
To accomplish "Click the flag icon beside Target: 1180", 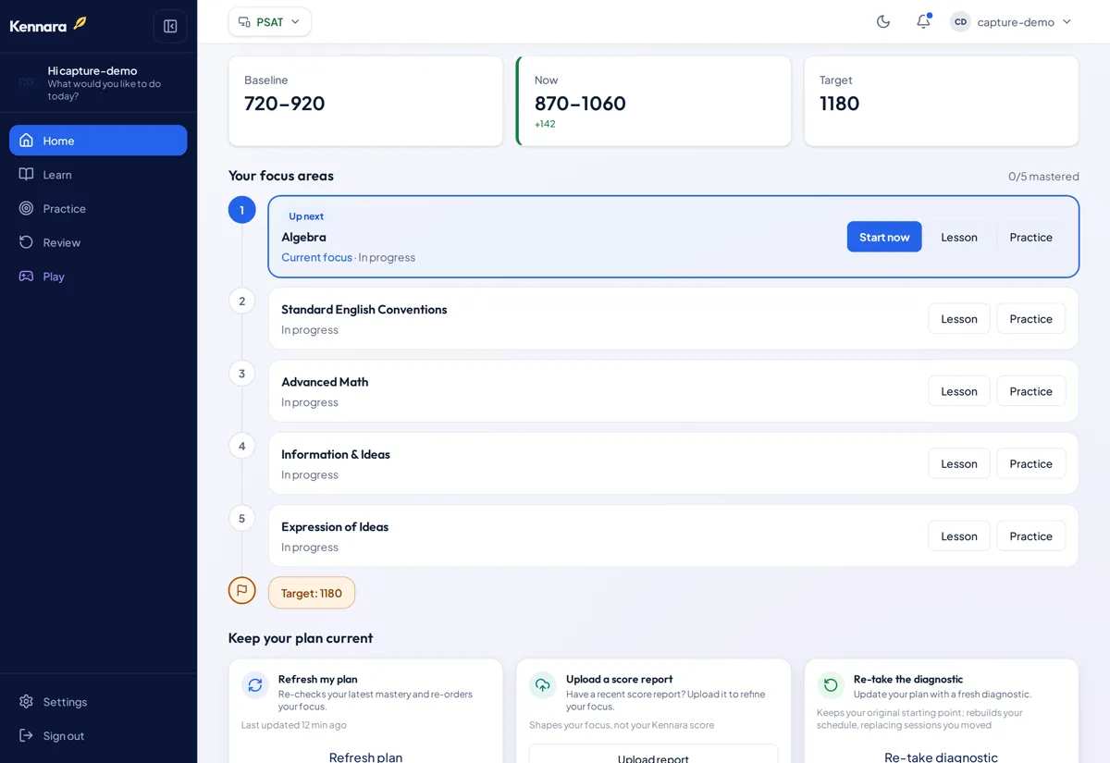I will click(242, 590).
